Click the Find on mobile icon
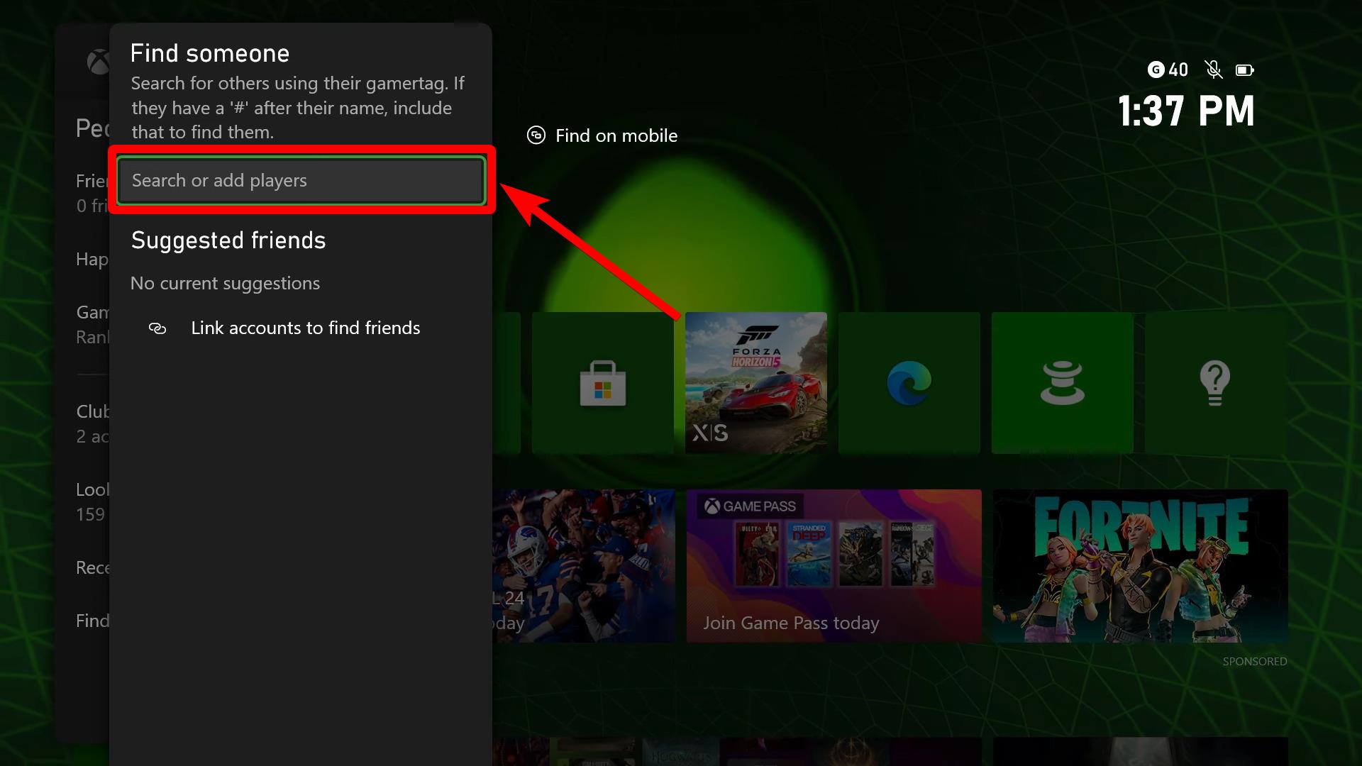The width and height of the screenshot is (1362, 766). [x=536, y=135]
